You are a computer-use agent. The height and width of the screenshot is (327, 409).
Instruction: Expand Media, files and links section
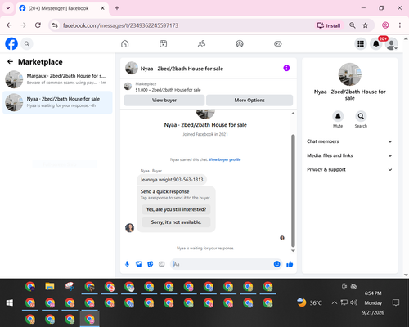349,155
